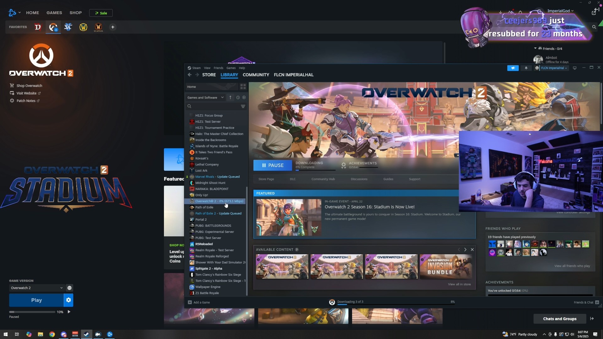Toggle Steam library collections grid view
Viewport: 603px width, 339px height.
click(243, 87)
